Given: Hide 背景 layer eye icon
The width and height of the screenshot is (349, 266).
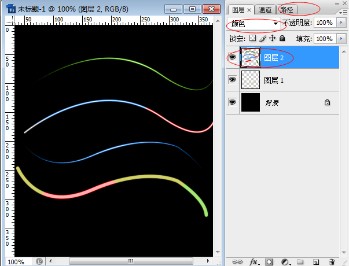Looking at the screenshot, I should 232,102.
